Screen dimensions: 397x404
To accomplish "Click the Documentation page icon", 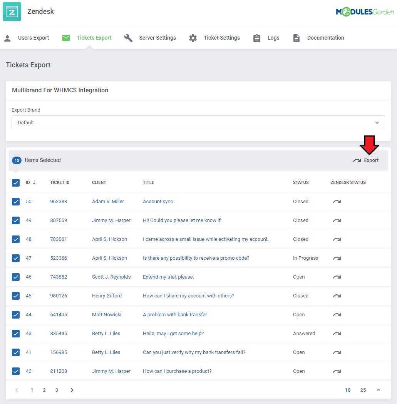I will tap(296, 38).
